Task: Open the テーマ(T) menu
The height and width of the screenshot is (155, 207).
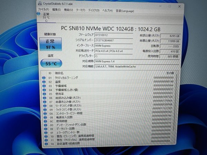Action: [80, 10]
